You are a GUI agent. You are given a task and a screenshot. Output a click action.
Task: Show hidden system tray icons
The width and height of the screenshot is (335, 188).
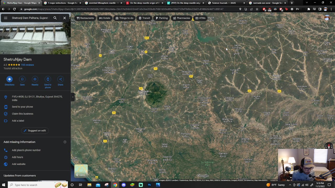[290, 185]
